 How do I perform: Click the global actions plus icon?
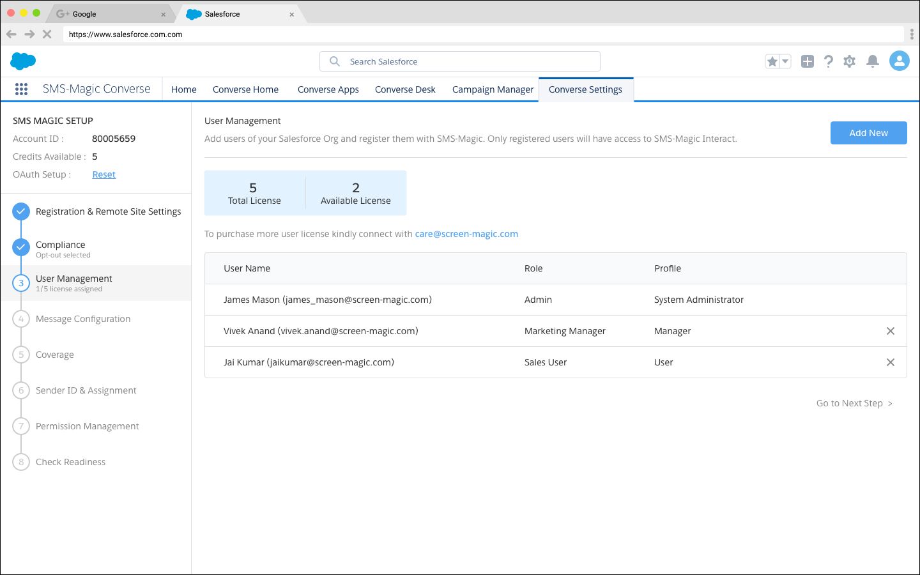(x=808, y=61)
